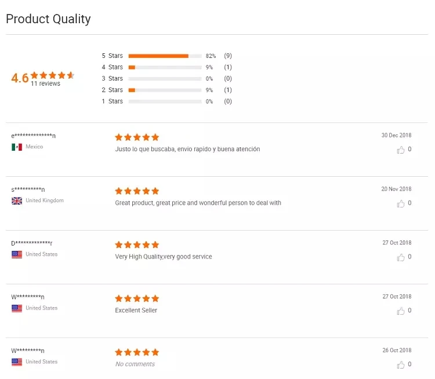
Task: Click the 3 Stars rating row
Action: [x=113, y=79]
